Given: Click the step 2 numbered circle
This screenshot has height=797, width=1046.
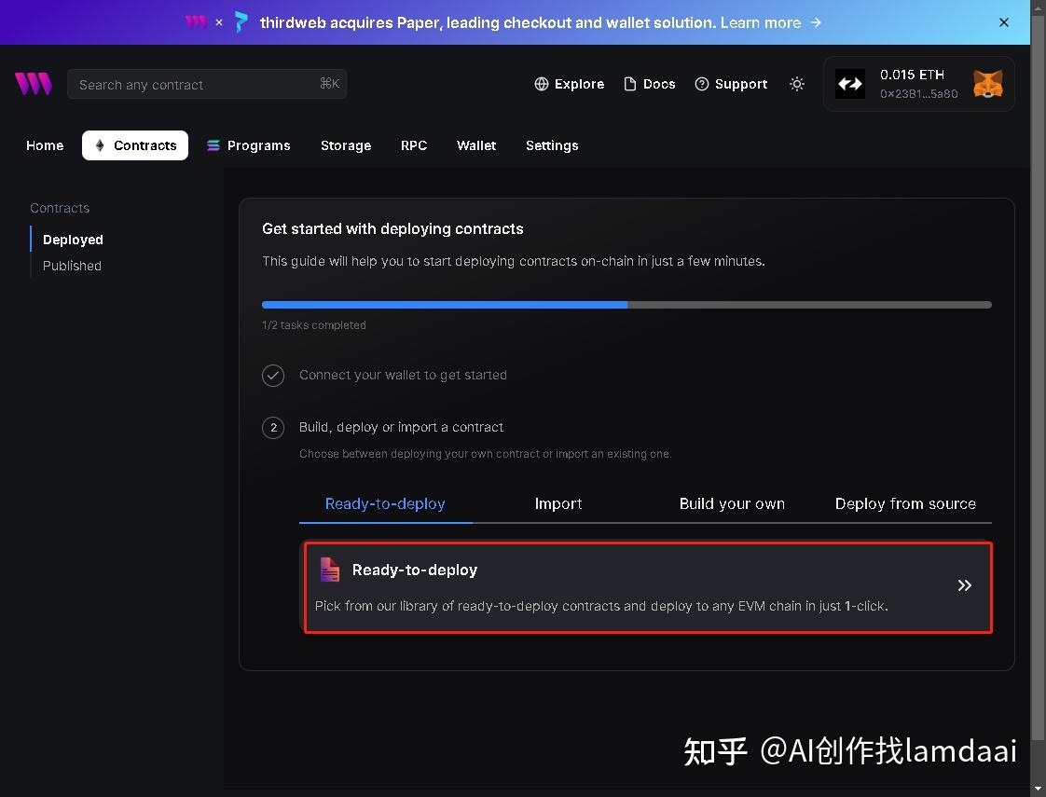Looking at the screenshot, I should [x=272, y=428].
